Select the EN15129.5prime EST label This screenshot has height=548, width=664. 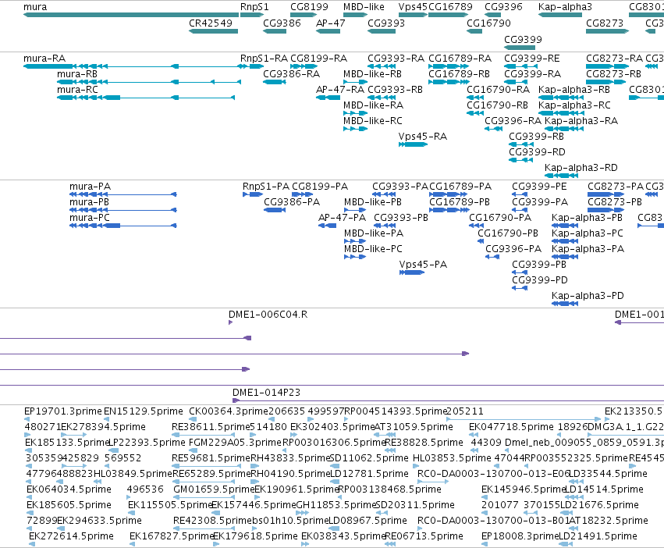(143, 411)
